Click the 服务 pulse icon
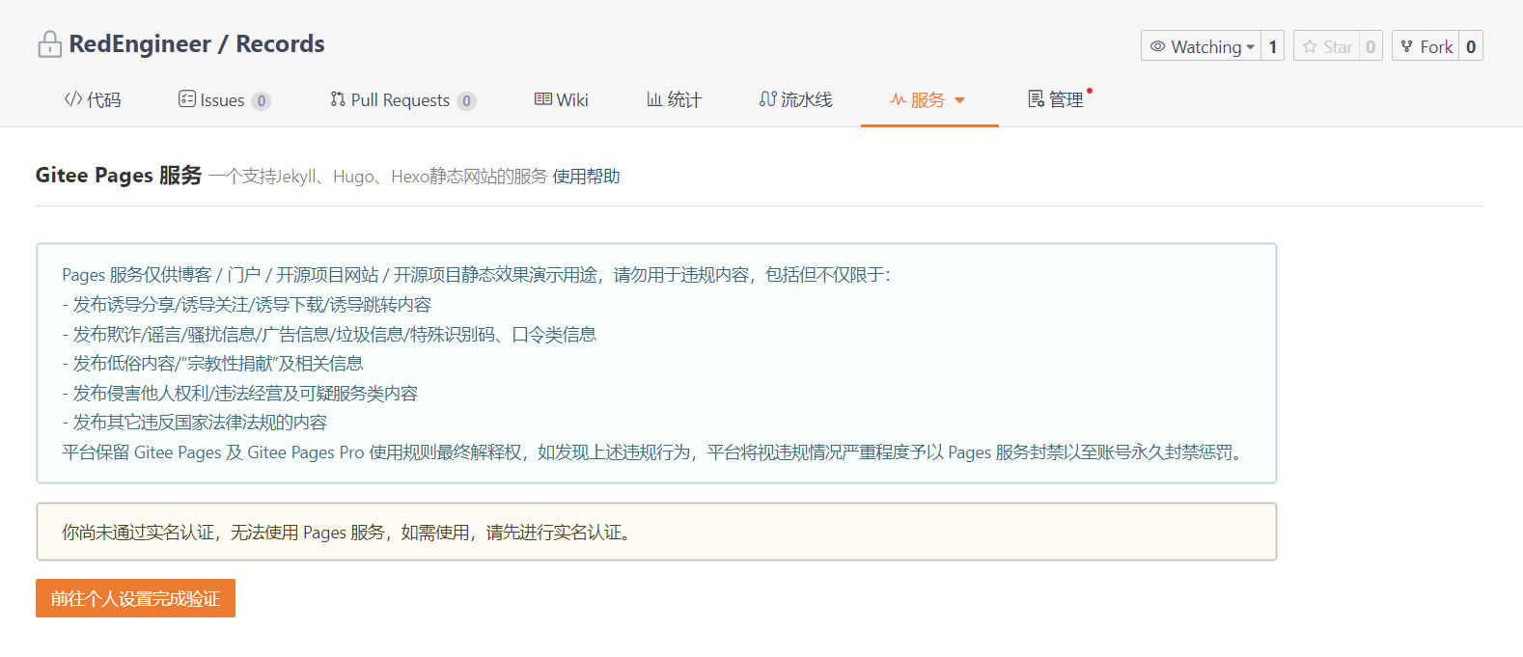1523x657 pixels. click(x=898, y=99)
